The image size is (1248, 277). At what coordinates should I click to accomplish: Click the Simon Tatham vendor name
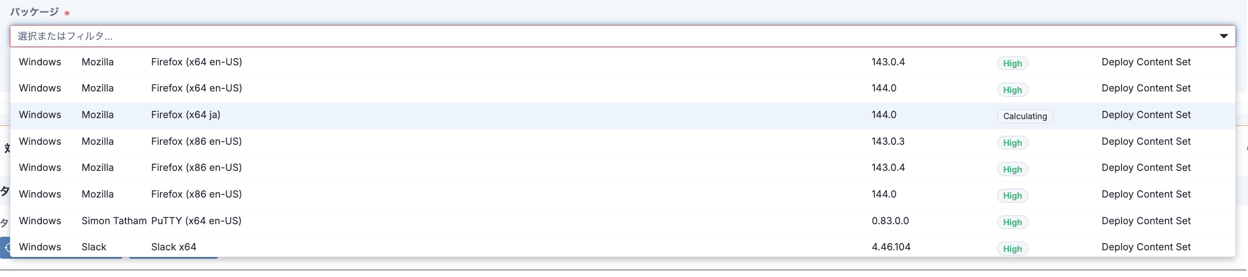tap(114, 221)
